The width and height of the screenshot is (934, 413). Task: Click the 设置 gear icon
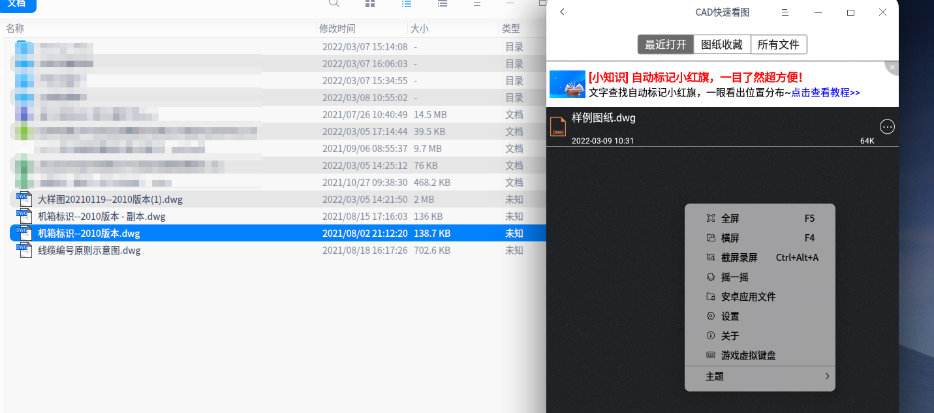[x=711, y=316]
